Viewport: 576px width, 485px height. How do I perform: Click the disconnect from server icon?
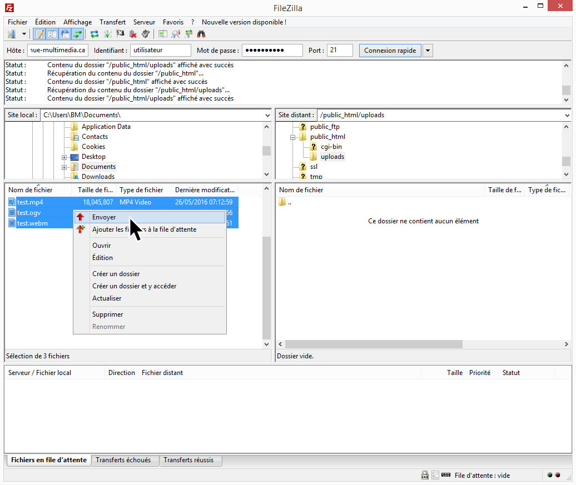click(133, 34)
